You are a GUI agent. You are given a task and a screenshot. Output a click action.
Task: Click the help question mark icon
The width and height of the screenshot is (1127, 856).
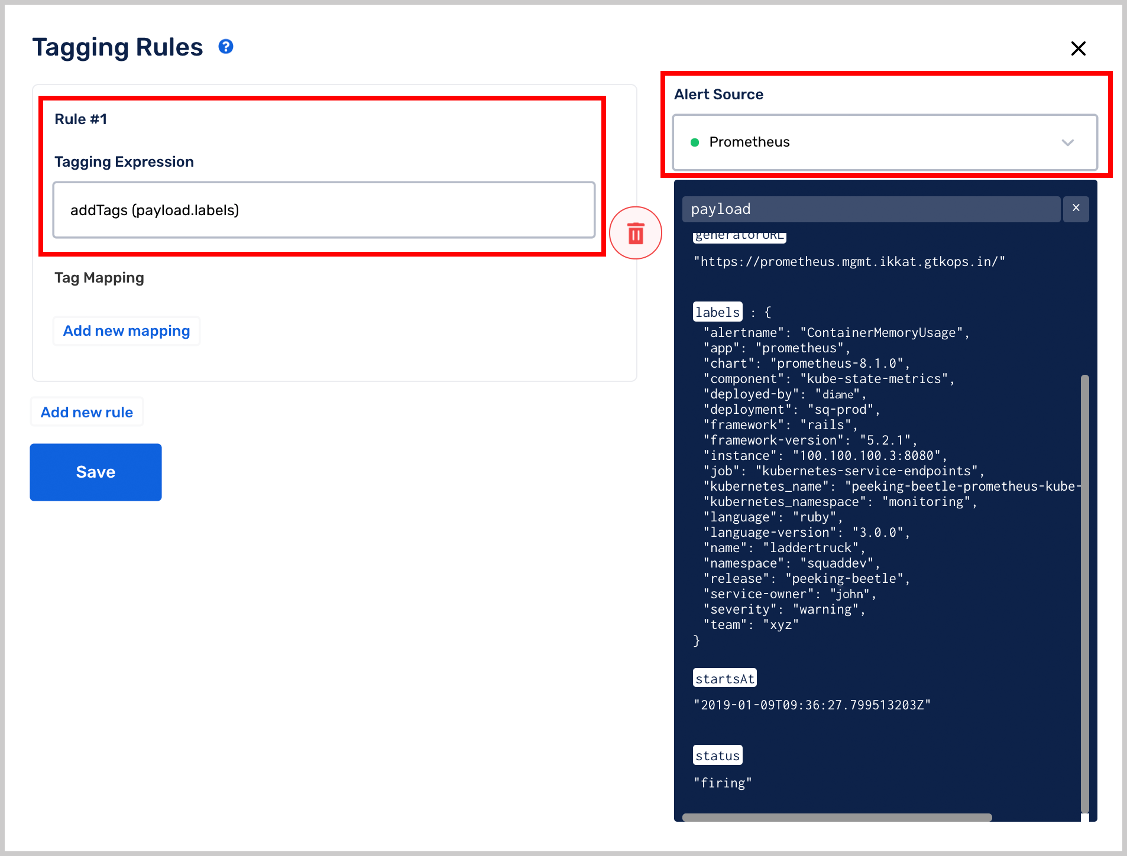225,47
